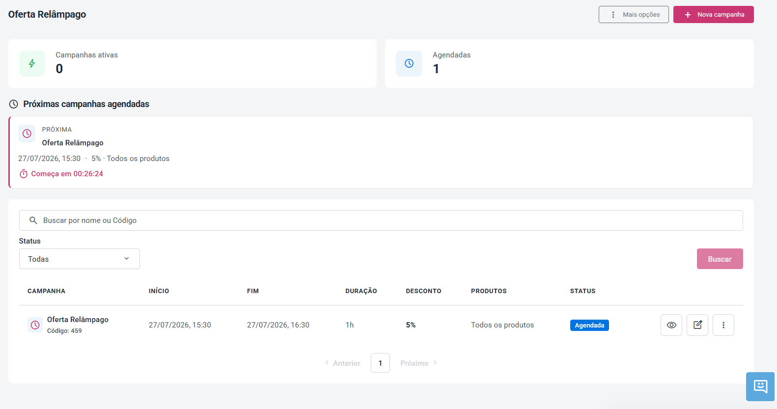777x409 pixels.
Task: Click Oferta Relâmpago title in the próxima card
Action: point(73,143)
